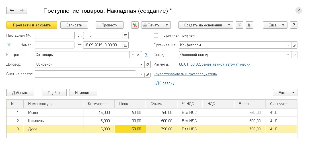
Task: Select the highlighted price cell 150,00
Action: 130,129
